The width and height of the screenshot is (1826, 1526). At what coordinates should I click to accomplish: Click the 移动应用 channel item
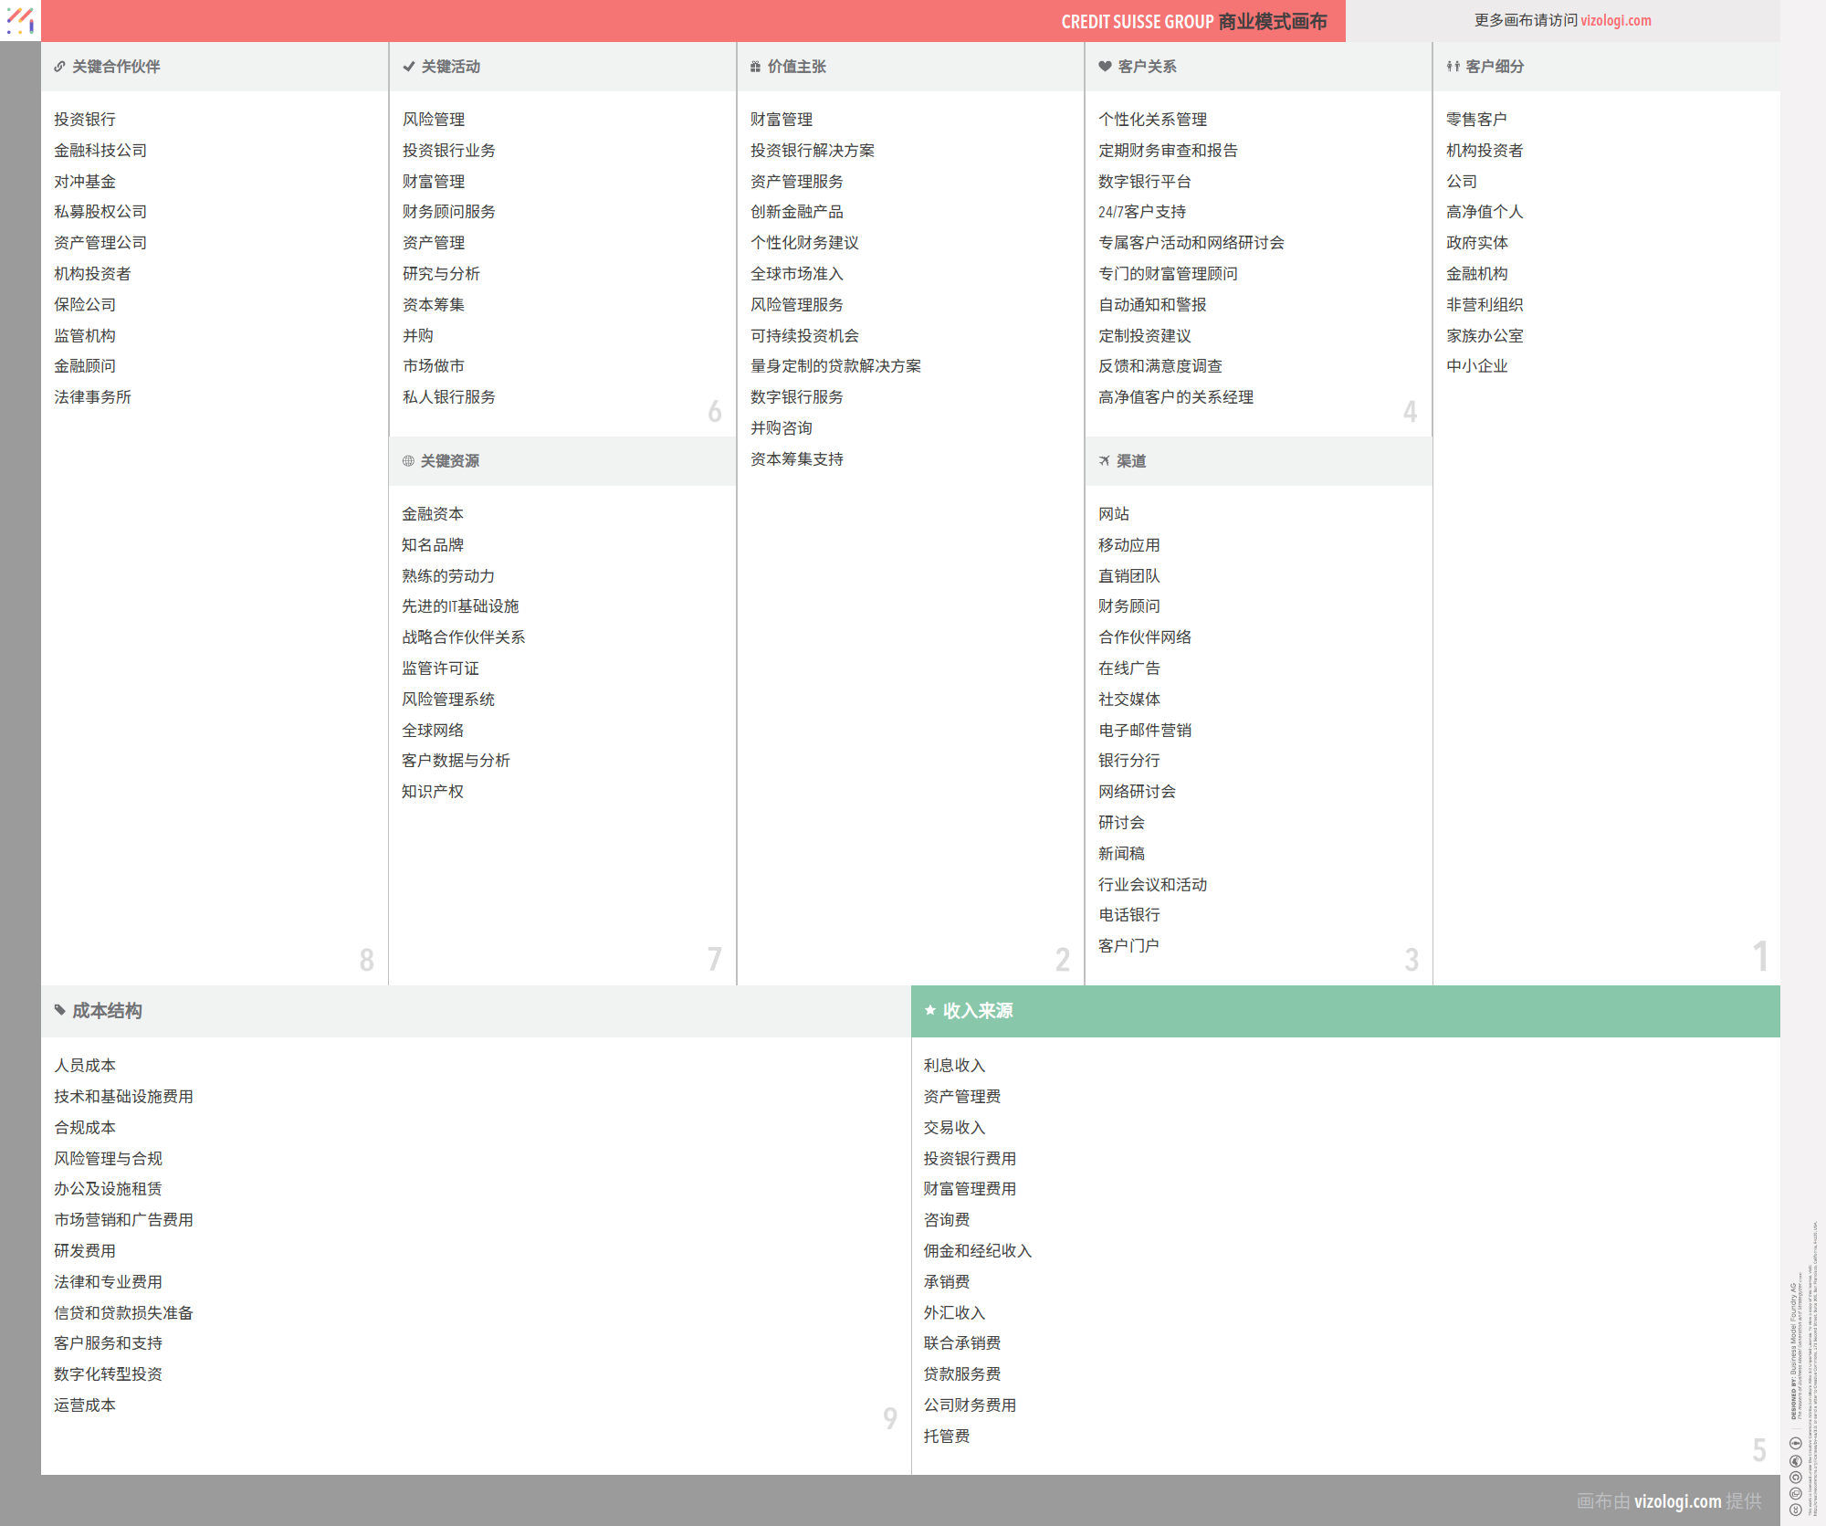pyautogui.click(x=1128, y=545)
